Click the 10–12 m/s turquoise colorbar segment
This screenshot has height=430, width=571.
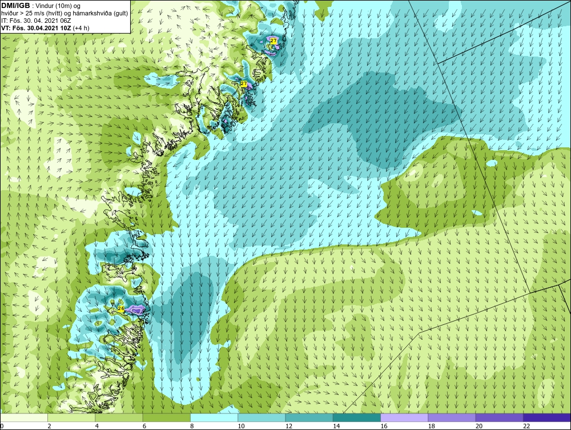pyautogui.click(x=262, y=417)
